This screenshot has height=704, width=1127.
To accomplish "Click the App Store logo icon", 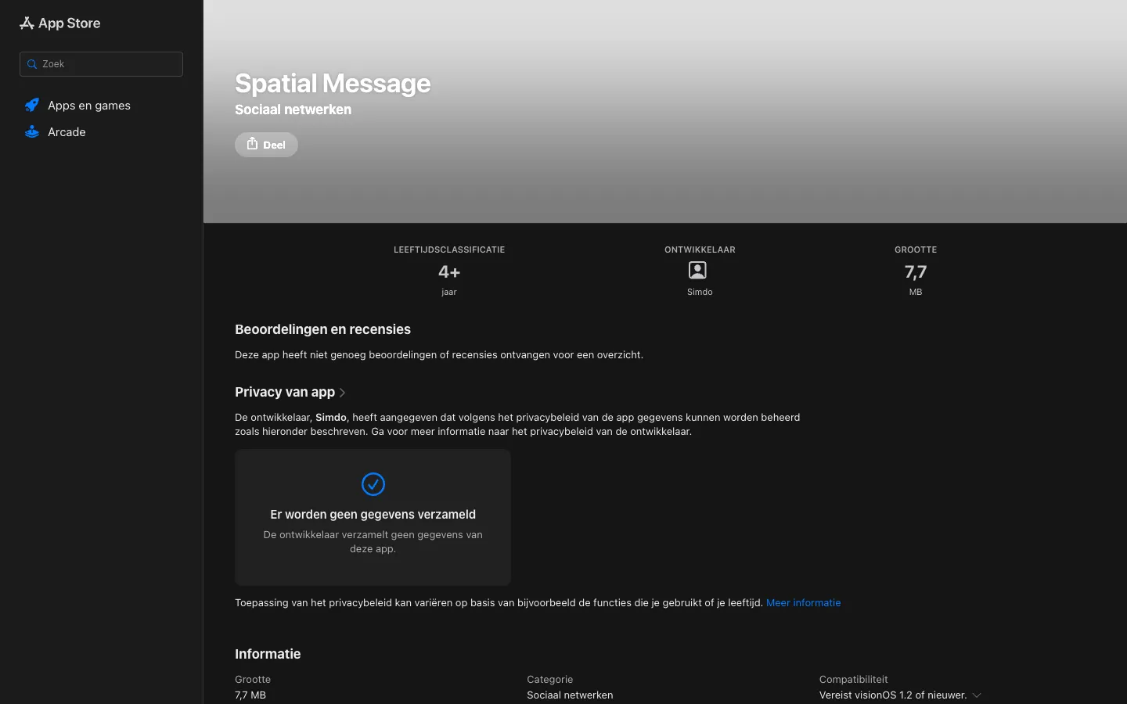I will (27, 23).
